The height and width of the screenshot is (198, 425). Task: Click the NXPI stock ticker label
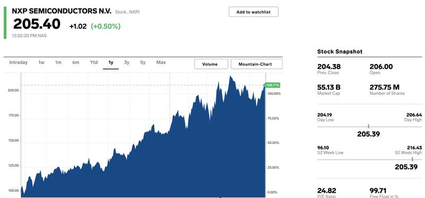135,12
